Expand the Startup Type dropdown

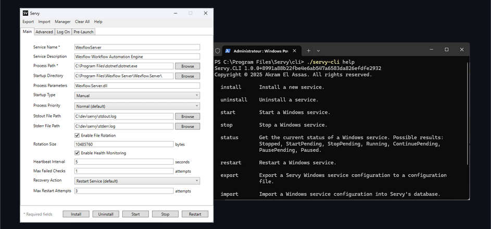point(137,95)
